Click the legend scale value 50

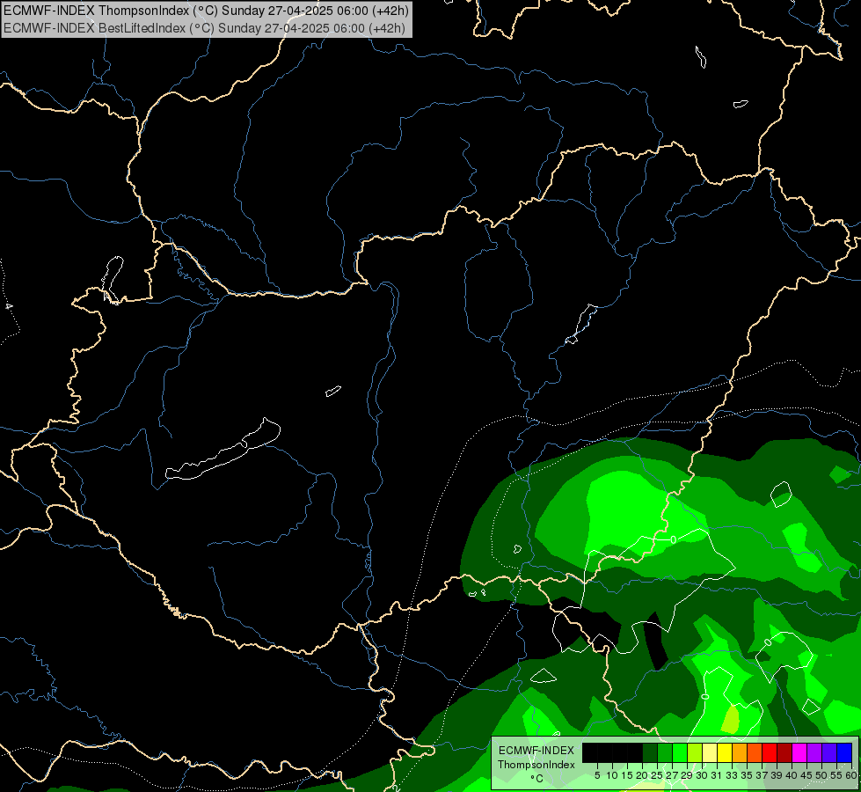[x=821, y=775]
